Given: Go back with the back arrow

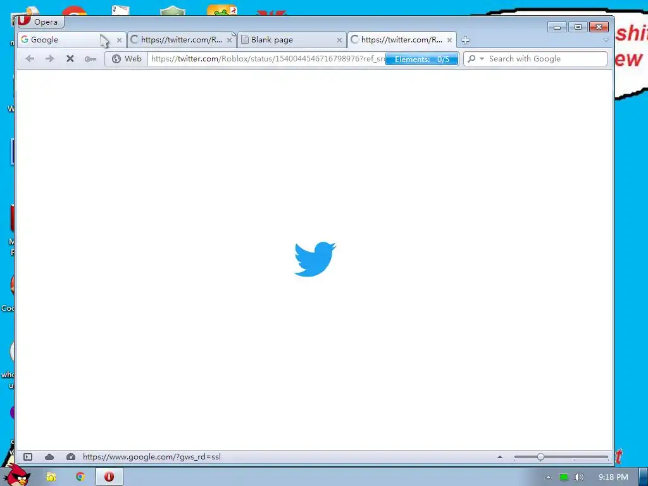Looking at the screenshot, I should coord(30,59).
